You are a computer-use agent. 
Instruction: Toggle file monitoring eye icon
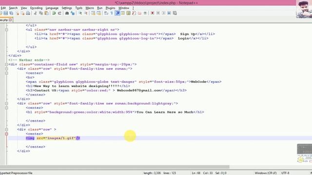click(x=145, y=13)
